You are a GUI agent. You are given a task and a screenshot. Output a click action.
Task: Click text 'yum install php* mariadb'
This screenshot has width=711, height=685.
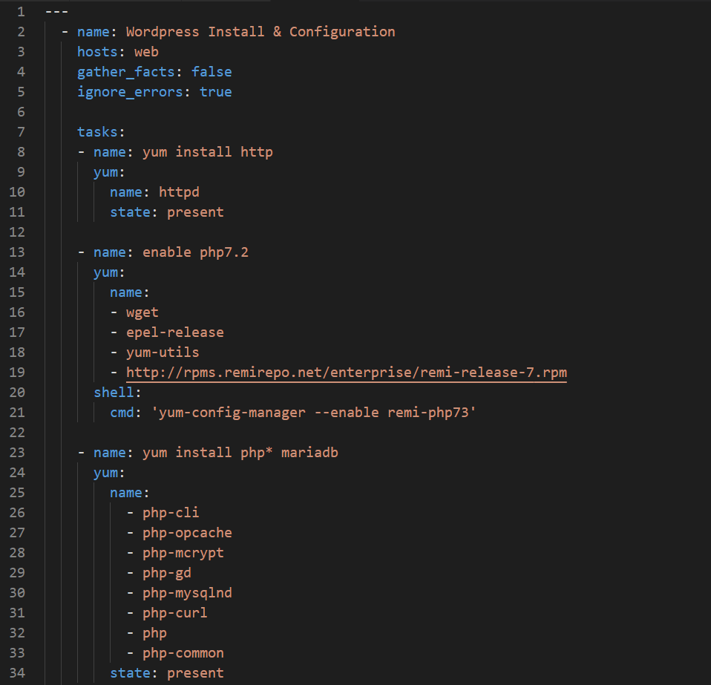(x=240, y=453)
